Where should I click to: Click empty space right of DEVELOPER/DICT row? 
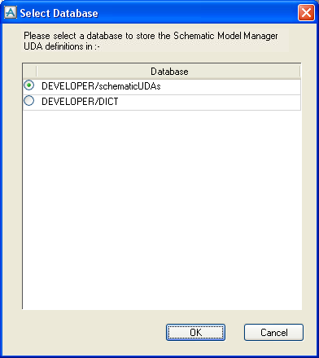209,102
